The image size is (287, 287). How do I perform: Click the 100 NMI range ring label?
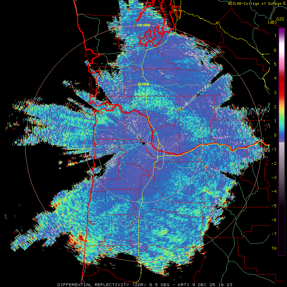tap(143, 25)
